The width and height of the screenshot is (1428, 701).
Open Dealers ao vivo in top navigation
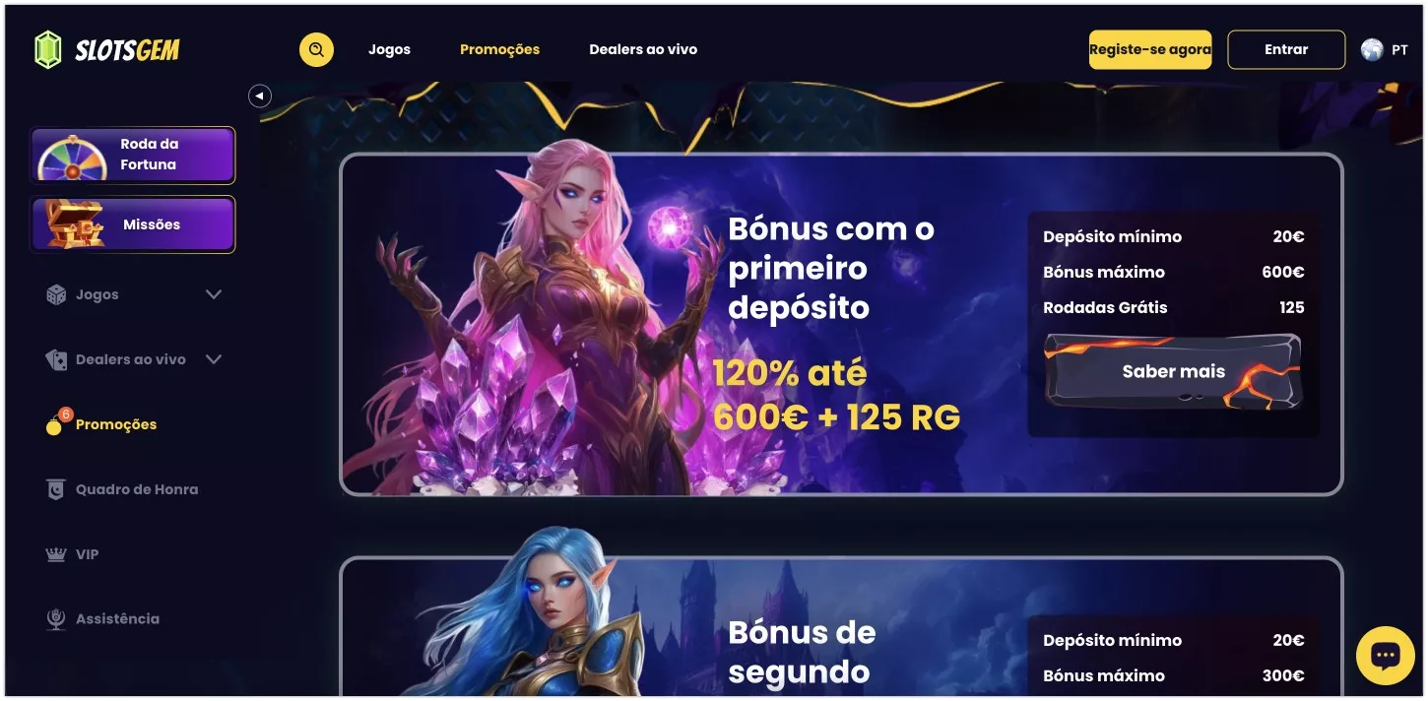tap(643, 49)
